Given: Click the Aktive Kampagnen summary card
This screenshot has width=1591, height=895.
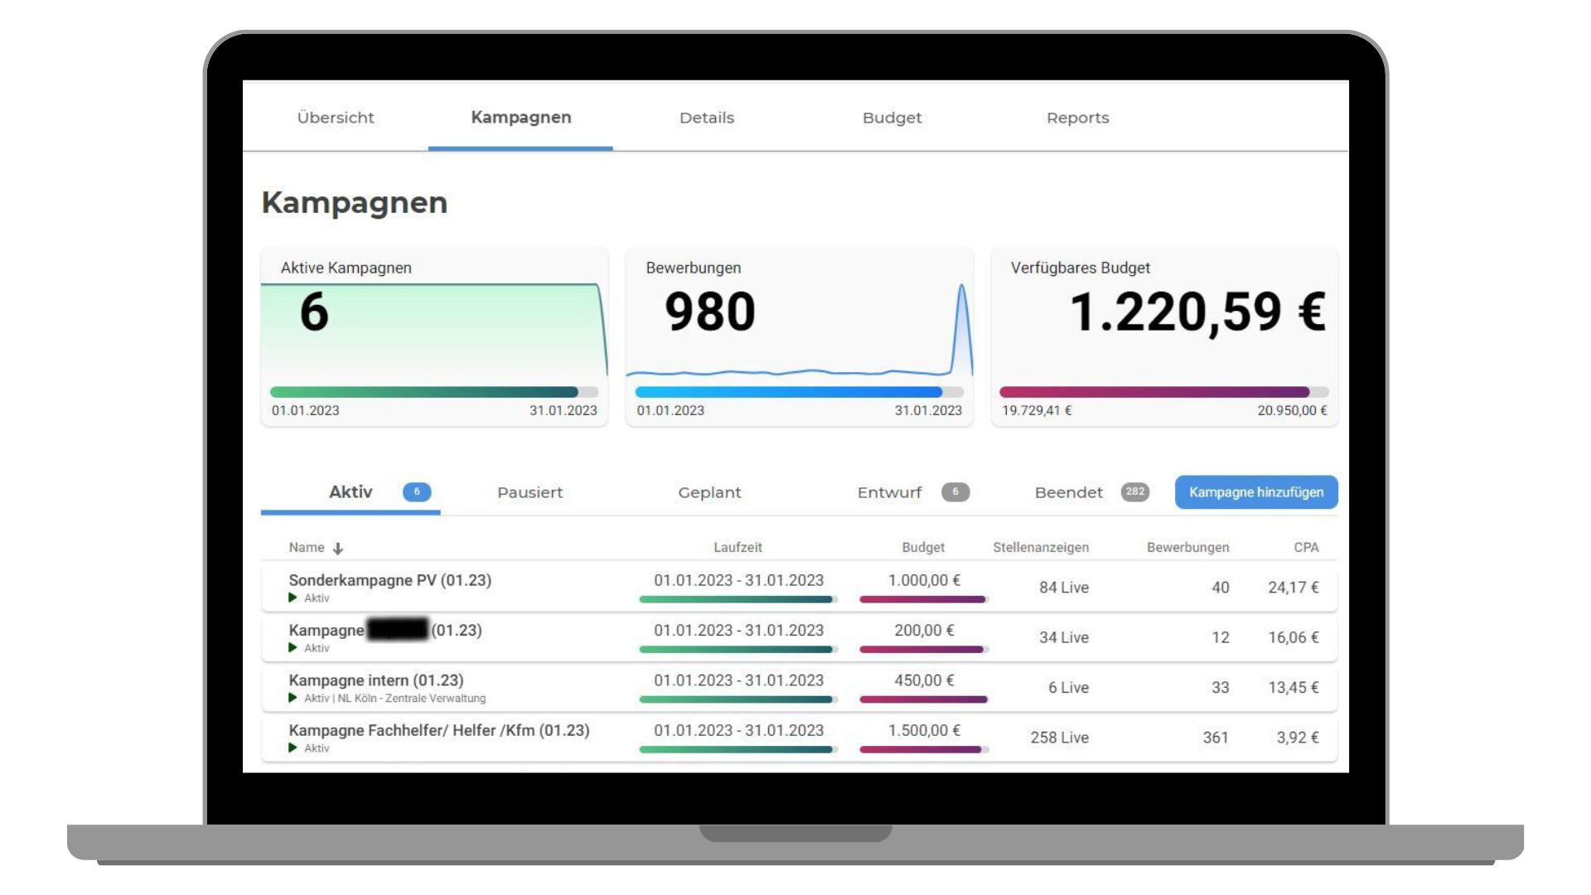Looking at the screenshot, I should click(434, 336).
